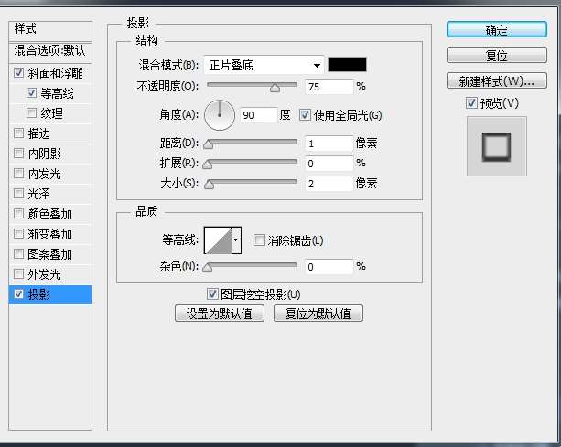
Task: Expand the contour picker dropdown arrow
Action: coord(236,240)
